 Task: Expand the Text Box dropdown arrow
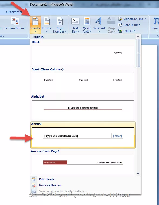[x=78, y=32]
